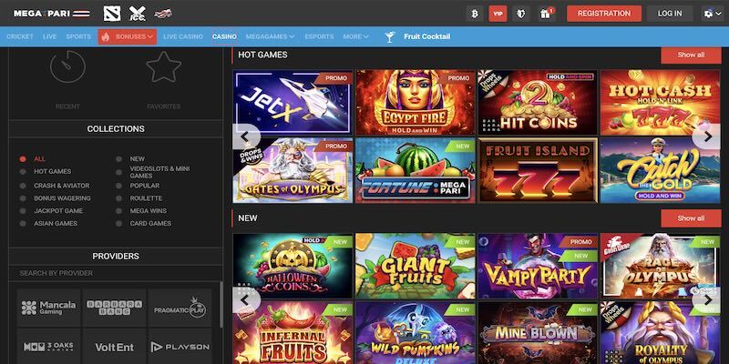The height and width of the screenshot is (364, 729).
Task: Click the Log In button
Action: coord(670,14)
